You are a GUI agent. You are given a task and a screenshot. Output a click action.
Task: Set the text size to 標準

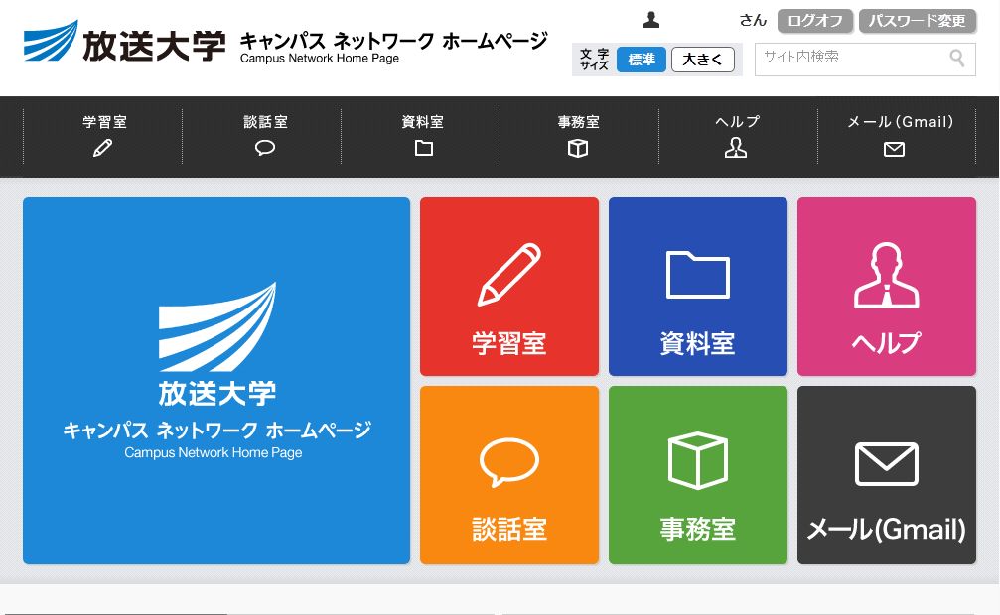coord(642,60)
